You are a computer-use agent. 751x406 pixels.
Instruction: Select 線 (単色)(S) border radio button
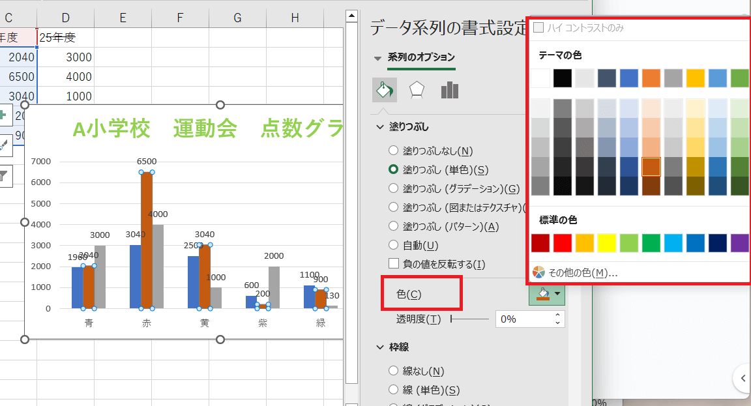tap(393, 389)
